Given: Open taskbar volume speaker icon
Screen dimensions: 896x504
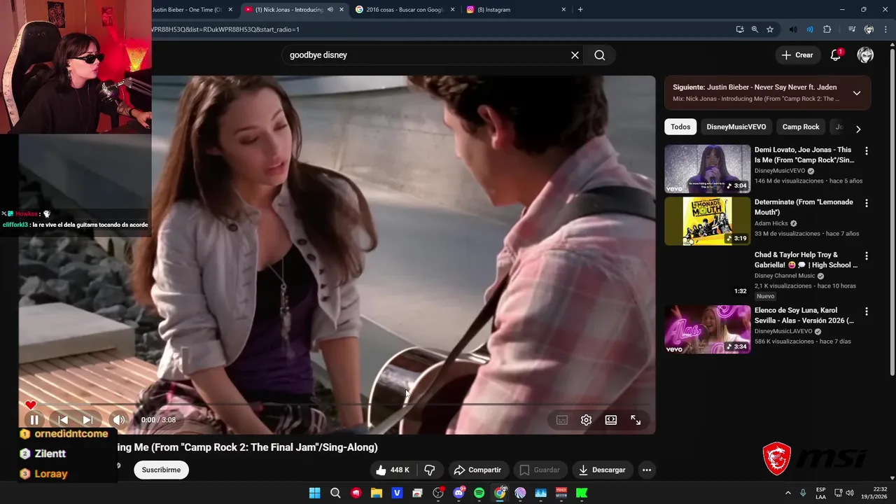Looking at the screenshot, I should (x=850, y=493).
